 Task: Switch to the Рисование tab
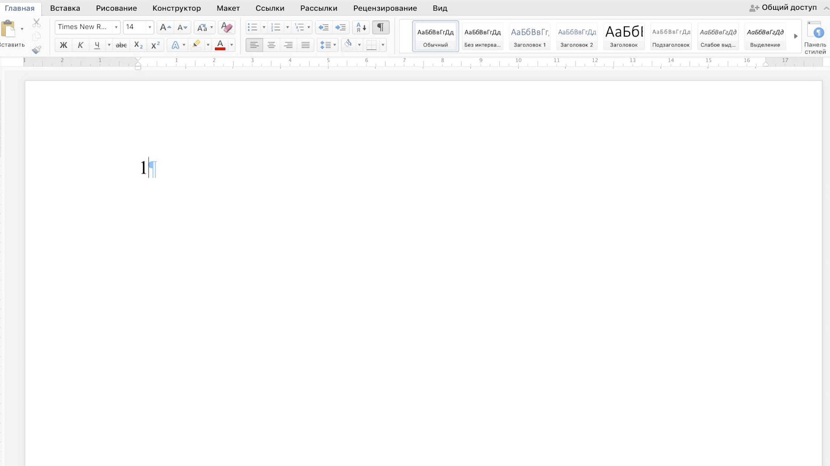116,8
